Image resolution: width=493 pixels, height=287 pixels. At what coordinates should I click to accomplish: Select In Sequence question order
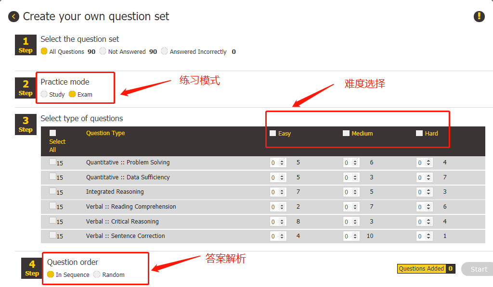[x=51, y=275]
